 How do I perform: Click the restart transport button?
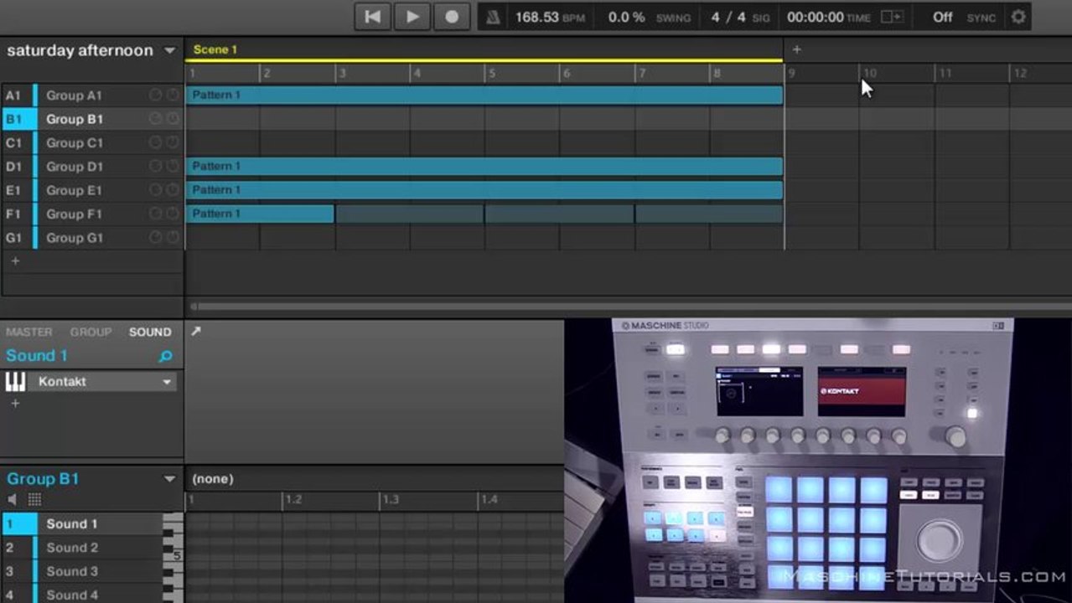(x=373, y=16)
